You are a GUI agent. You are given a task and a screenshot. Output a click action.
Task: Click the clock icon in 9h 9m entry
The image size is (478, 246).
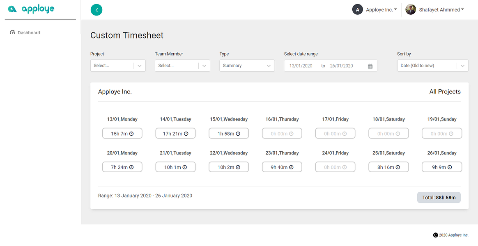[x=450, y=167]
